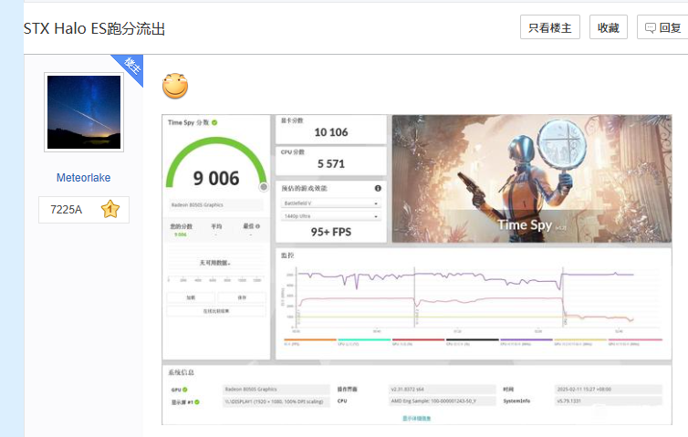Click the green check icon beside 显示屏 #1
This screenshot has height=437, width=688.
197,402
